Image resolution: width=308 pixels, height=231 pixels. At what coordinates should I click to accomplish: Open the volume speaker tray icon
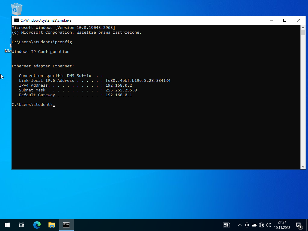(269, 225)
